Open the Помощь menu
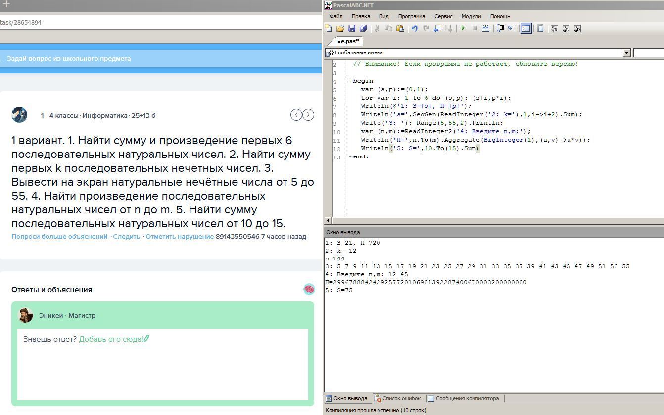The width and height of the screenshot is (664, 415). pos(500,16)
